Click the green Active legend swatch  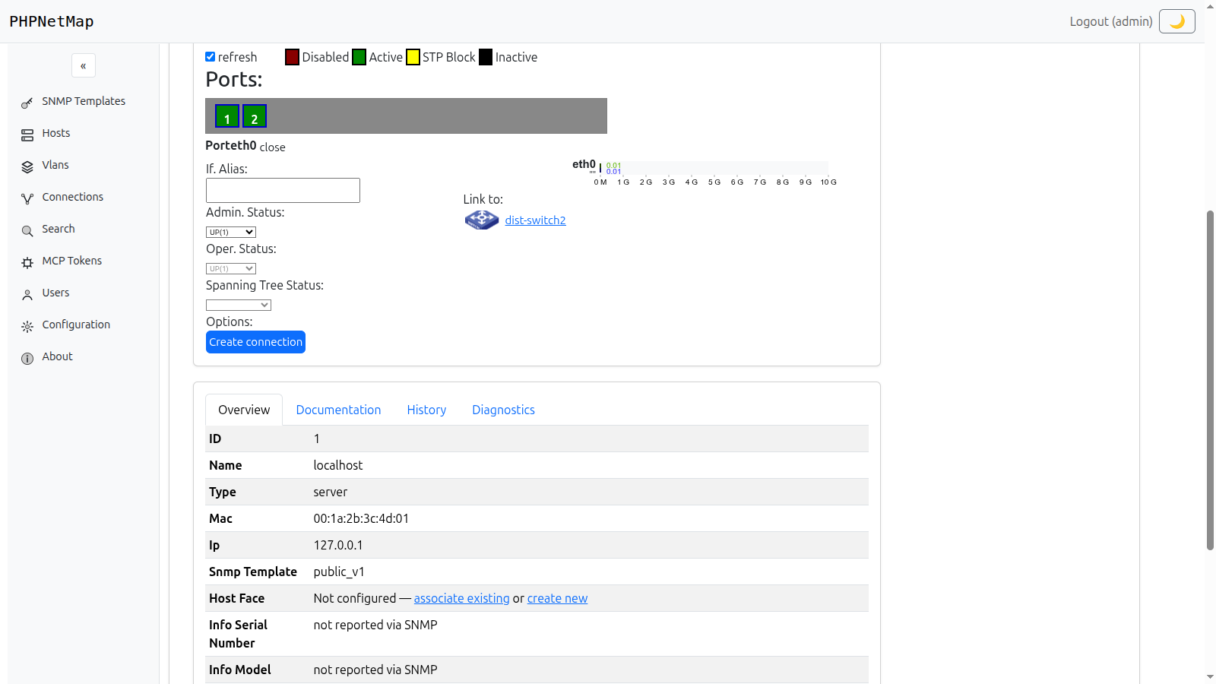[x=359, y=57]
